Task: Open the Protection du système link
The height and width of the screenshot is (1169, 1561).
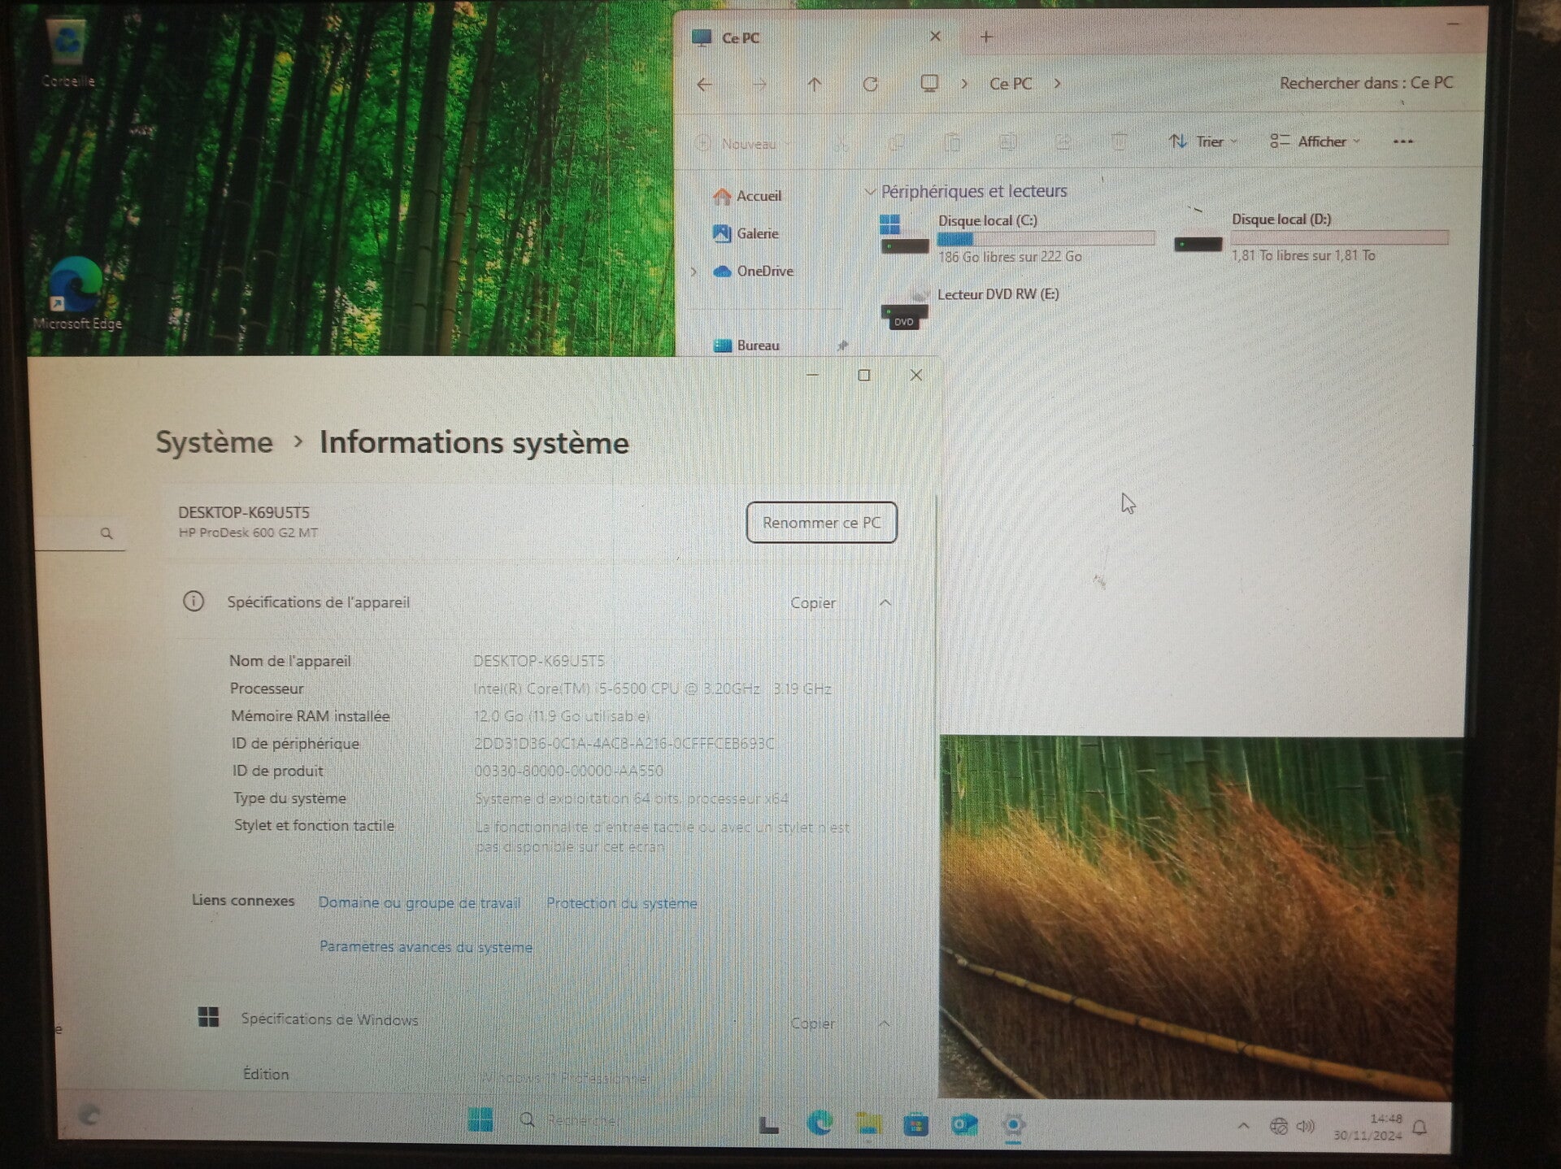Action: coord(621,903)
